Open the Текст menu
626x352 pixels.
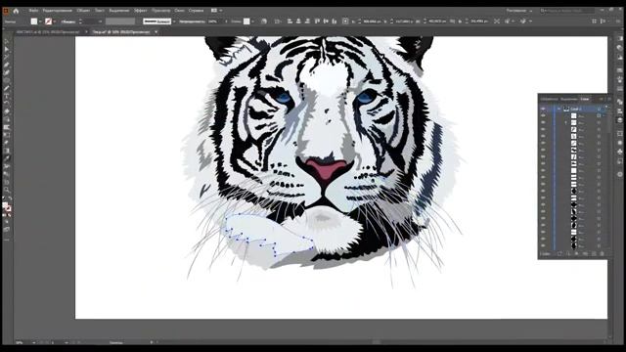click(x=100, y=11)
